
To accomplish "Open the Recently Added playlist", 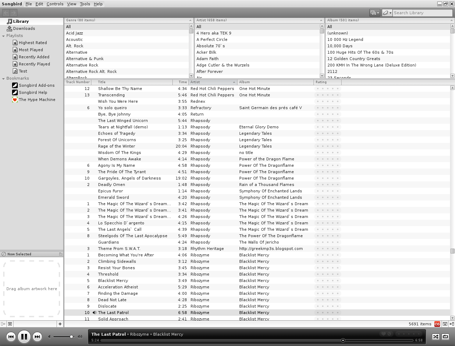I will (34, 57).
